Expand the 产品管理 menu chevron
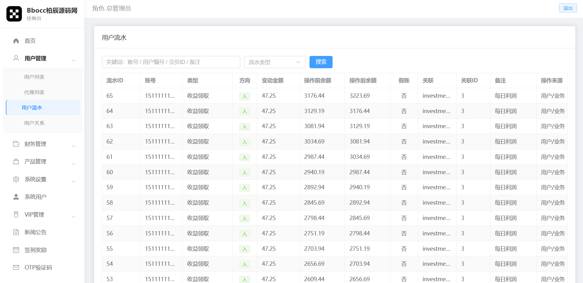 74,164
